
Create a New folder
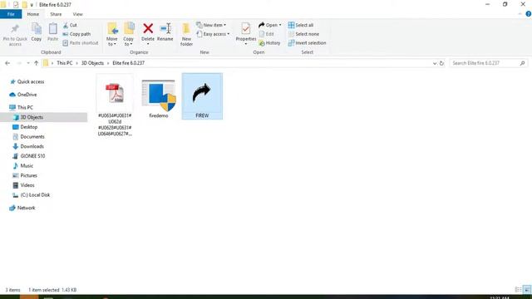pyautogui.click(x=186, y=35)
